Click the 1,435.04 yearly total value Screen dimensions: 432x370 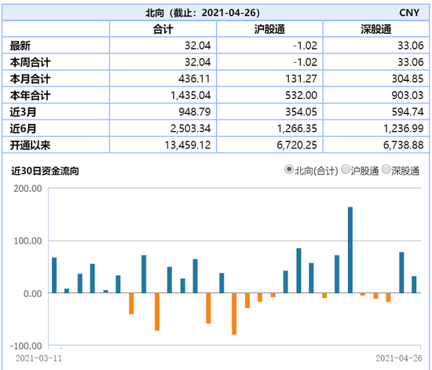pos(190,95)
